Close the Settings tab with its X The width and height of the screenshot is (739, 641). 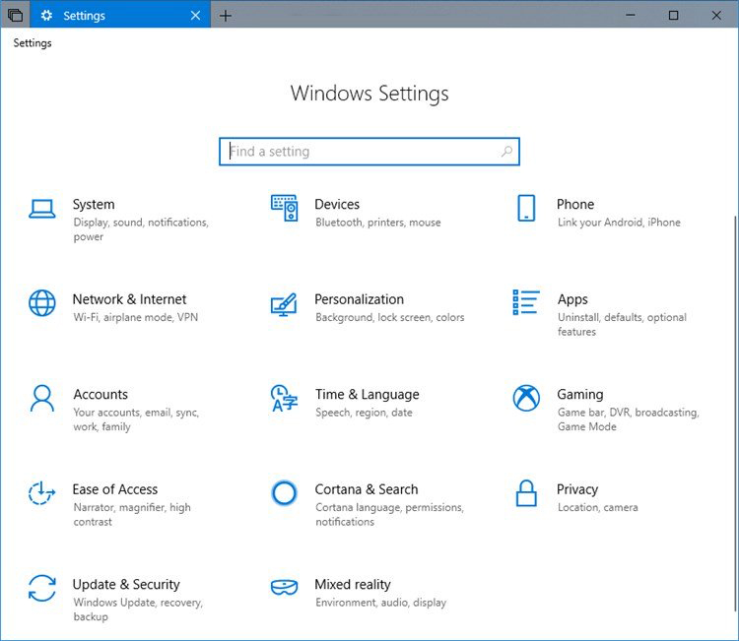[x=195, y=16]
